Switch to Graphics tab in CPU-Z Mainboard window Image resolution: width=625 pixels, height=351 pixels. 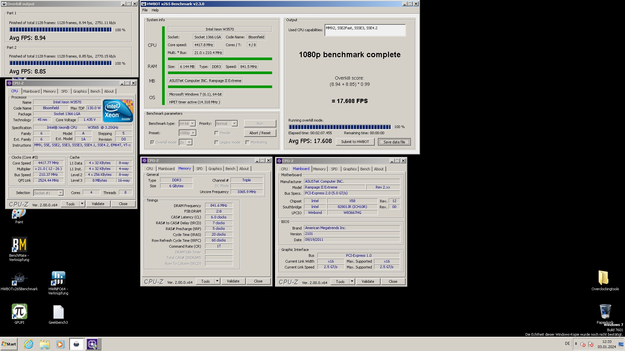pos(350,169)
